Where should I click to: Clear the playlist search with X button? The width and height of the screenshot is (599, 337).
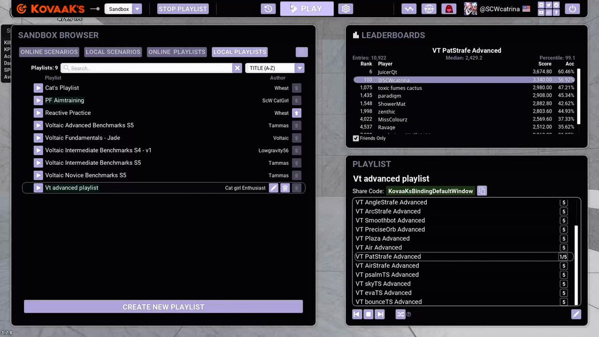237,68
